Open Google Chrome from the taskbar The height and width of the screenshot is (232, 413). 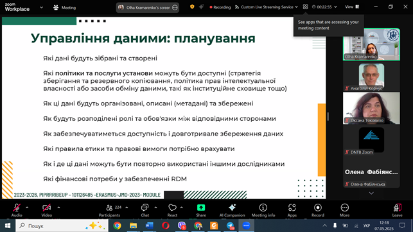[x=117, y=226]
